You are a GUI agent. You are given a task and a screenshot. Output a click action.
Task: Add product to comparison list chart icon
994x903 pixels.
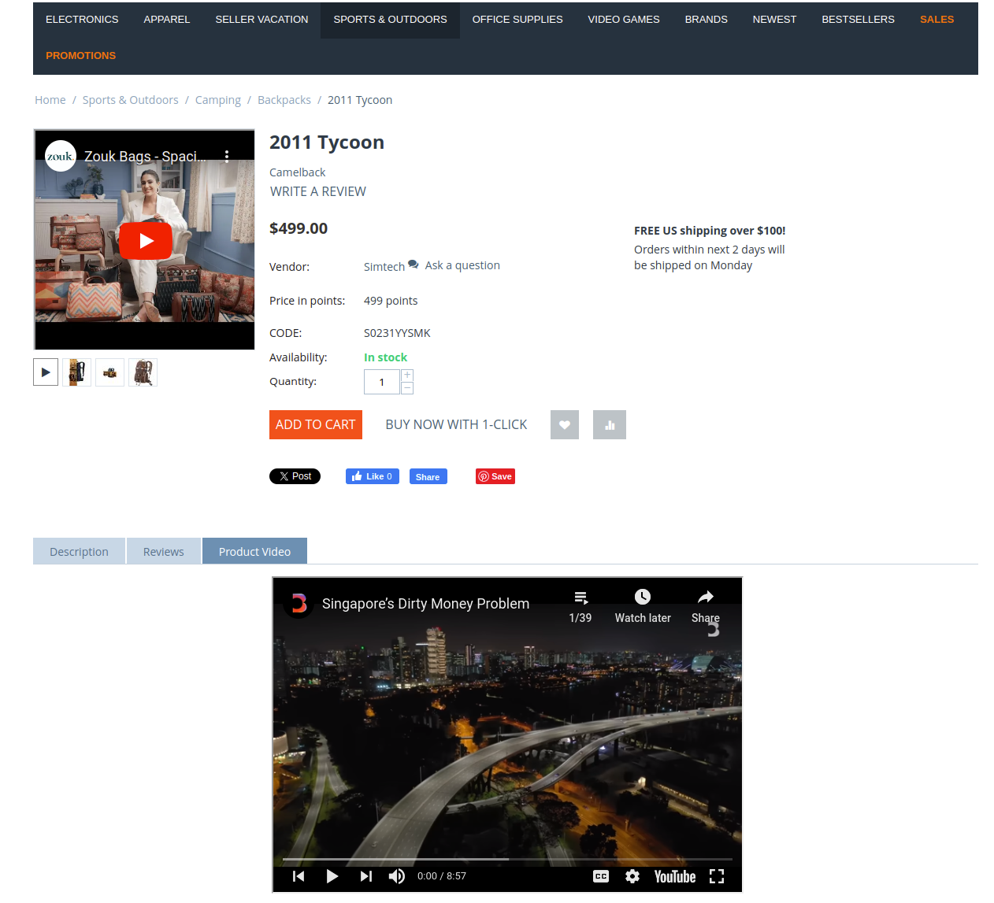tap(610, 425)
